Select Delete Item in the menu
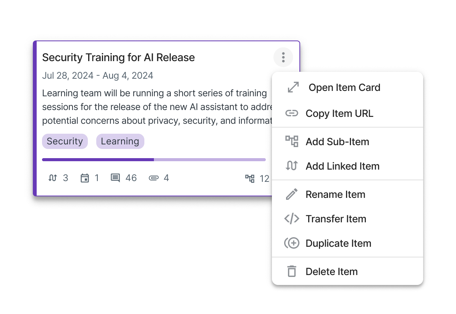 [331, 272]
